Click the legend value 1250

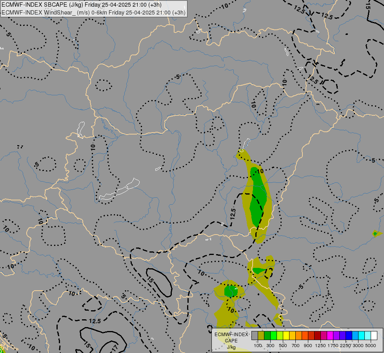coord(320,346)
